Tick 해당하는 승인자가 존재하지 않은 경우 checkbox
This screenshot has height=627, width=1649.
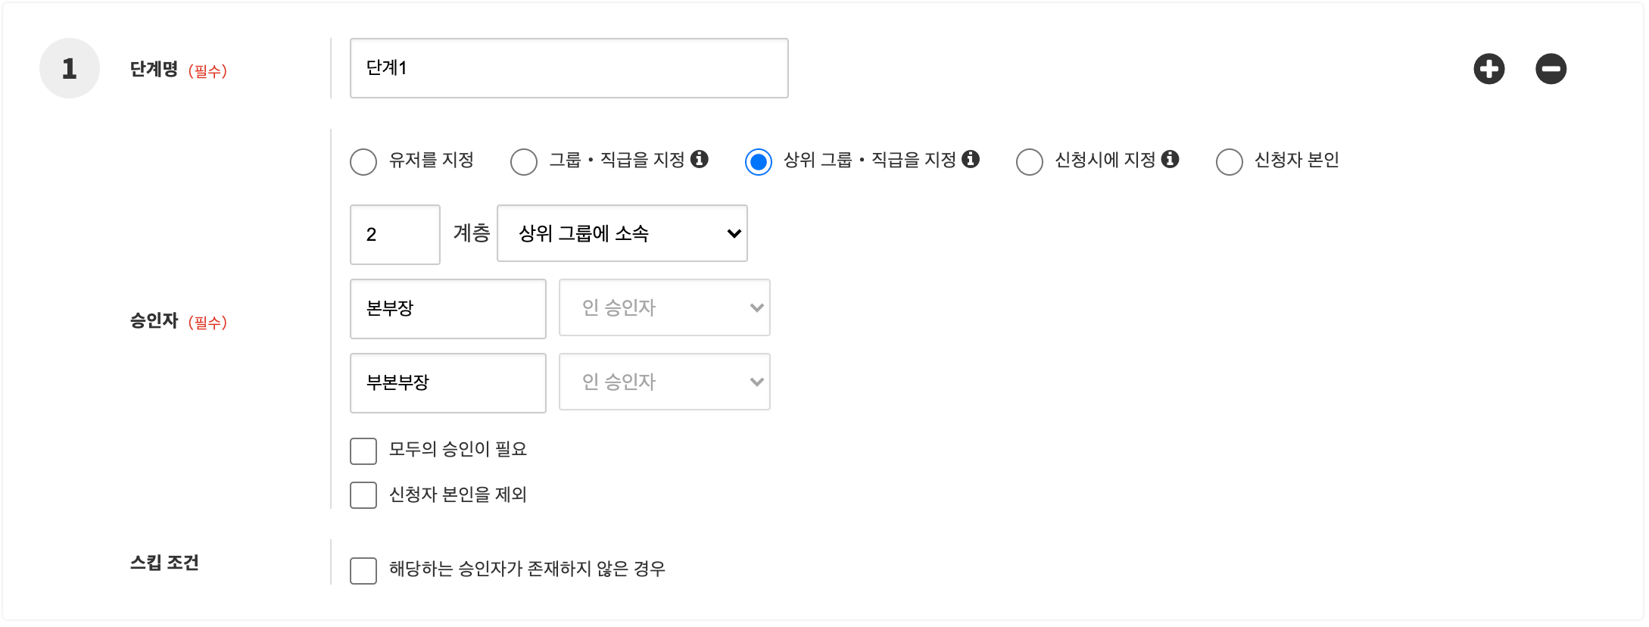[x=363, y=570]
